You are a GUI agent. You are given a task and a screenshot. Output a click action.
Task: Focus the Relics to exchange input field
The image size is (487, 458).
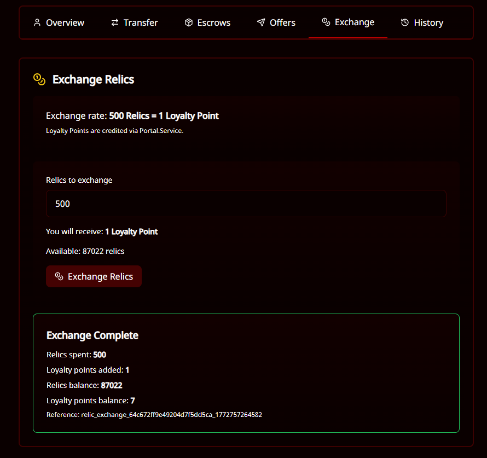(246, 204)
